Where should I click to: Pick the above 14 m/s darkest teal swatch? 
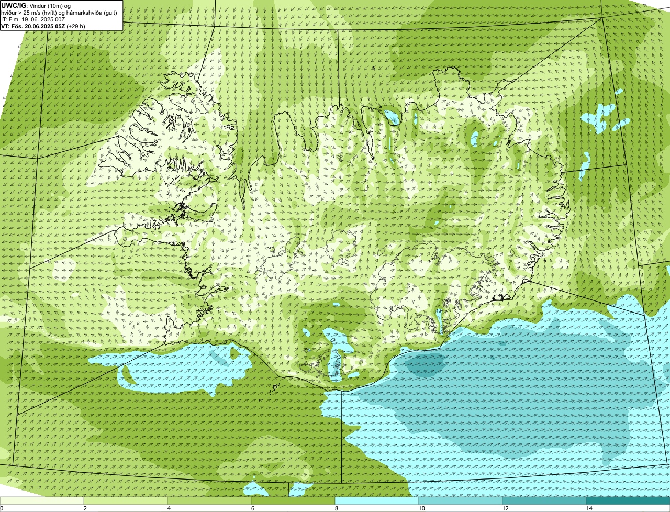tap(628, 500)
